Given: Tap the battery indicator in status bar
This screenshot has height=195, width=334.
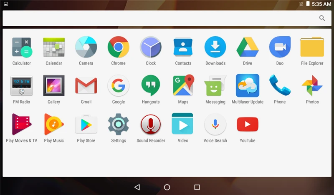Looking at the screenshot, I should (x=308, y=4).
